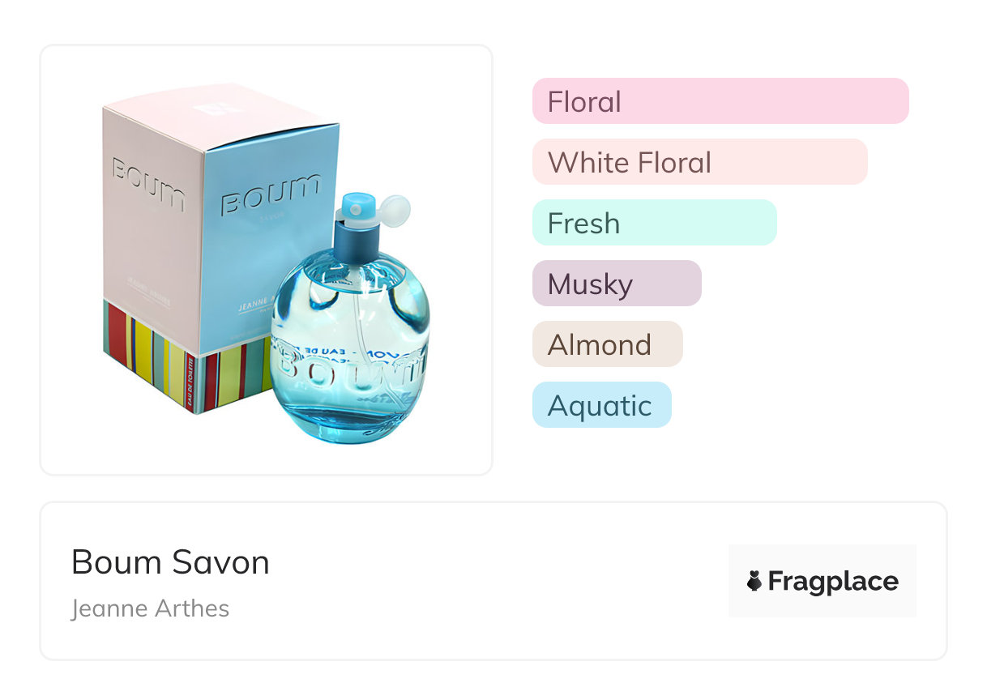
Task: Click the Almond accord bar
Action: click(607, 344)
